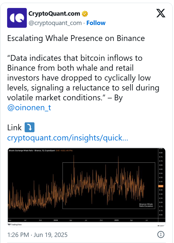The height and width of the screenshot is (243, 174).
Task: Click the Binance Whale Ratio Escalates annotation
Action: point(146,205)
